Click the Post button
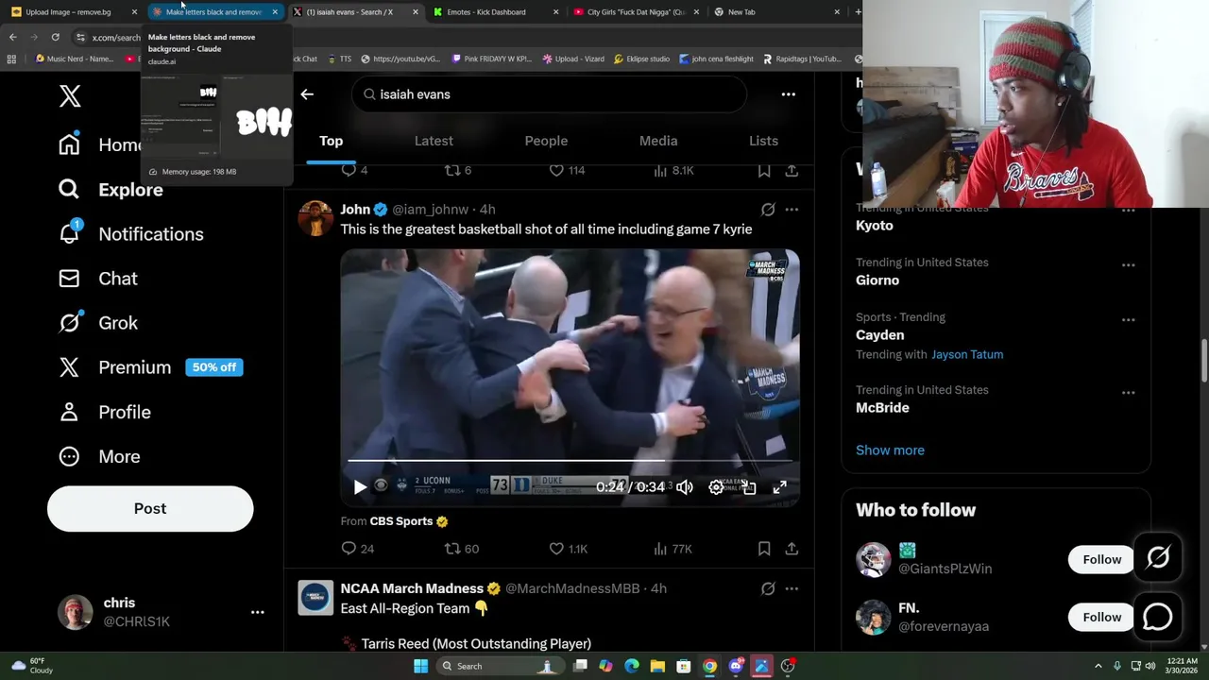Image resolution: width=1209 pixels, height=680 pixels. [x=150, y=508]
